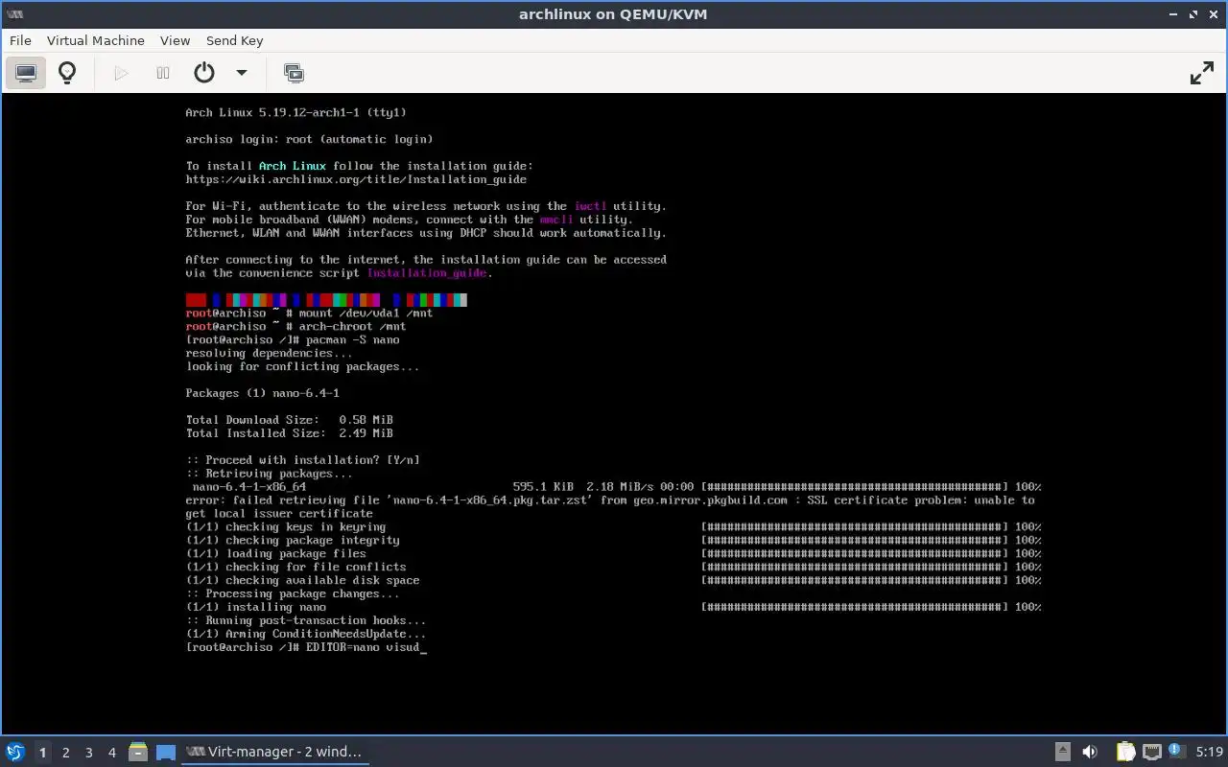1228x767 pixels.
Task: Click the 'Total Installed Size' line
Action: tap(289, 433)
